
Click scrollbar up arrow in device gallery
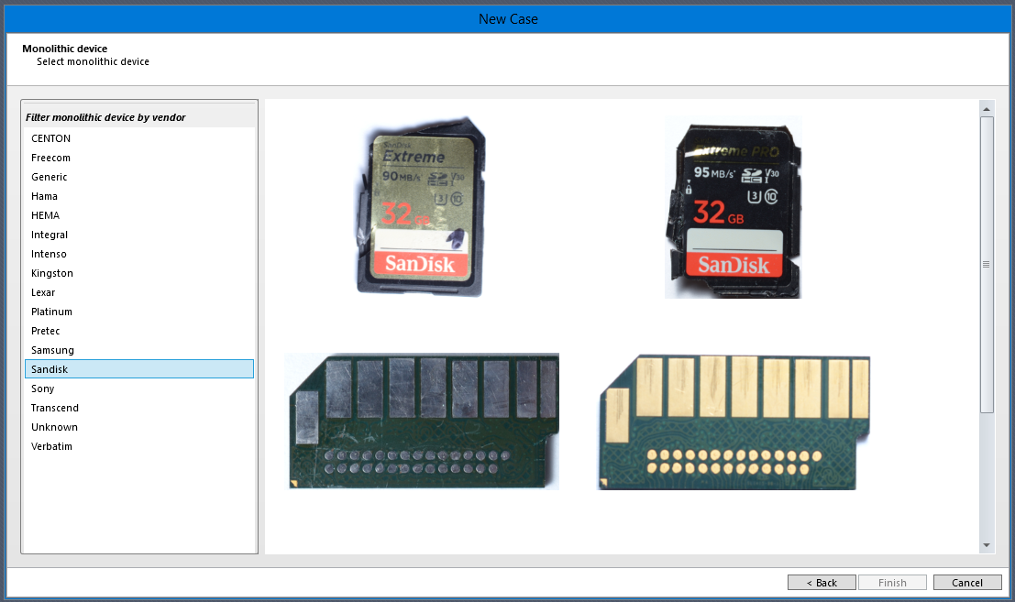[x=987, y=109]
